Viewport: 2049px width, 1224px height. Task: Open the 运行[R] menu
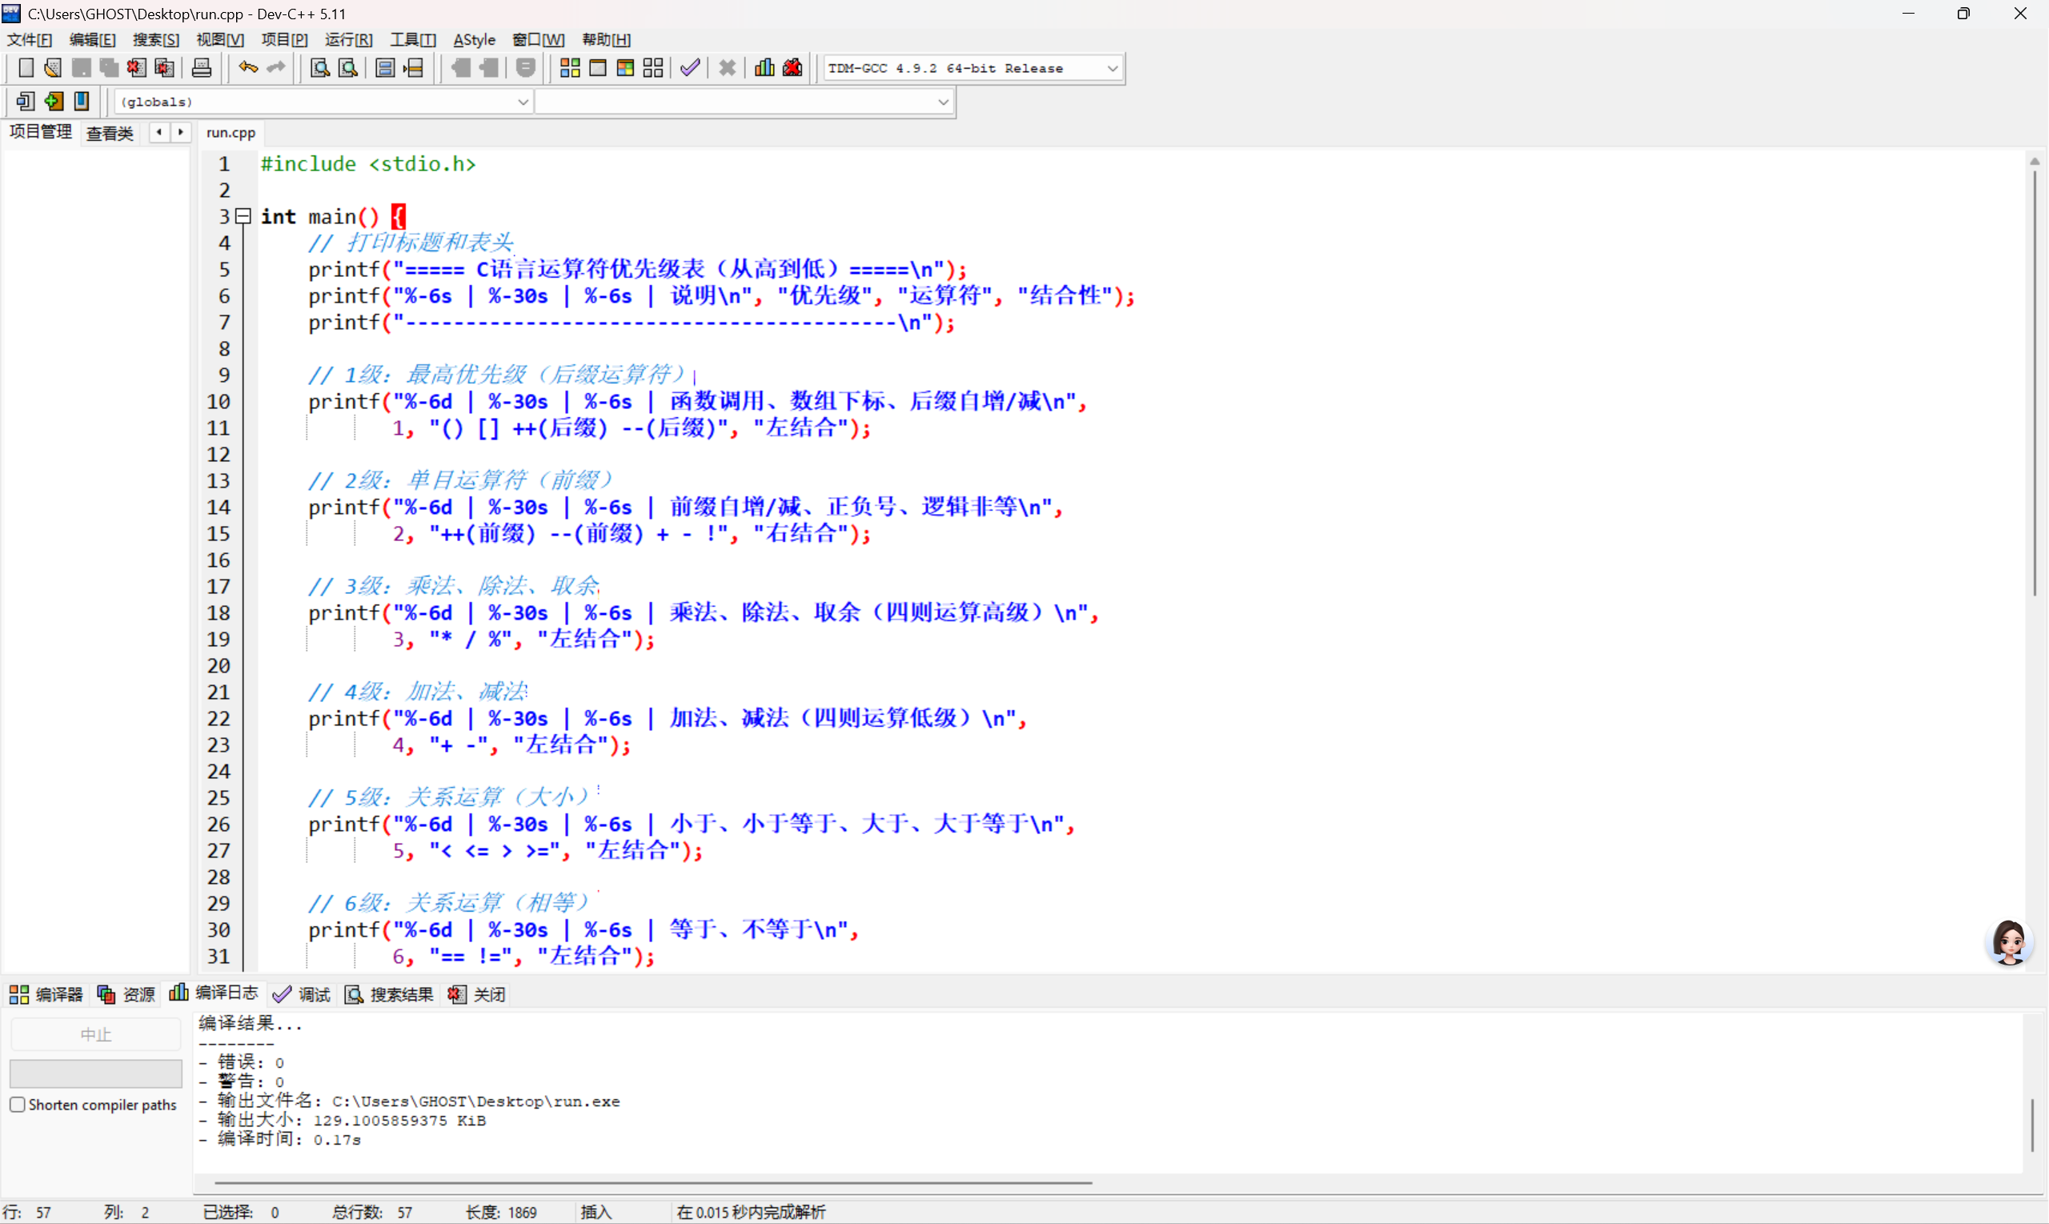point(348,39)
